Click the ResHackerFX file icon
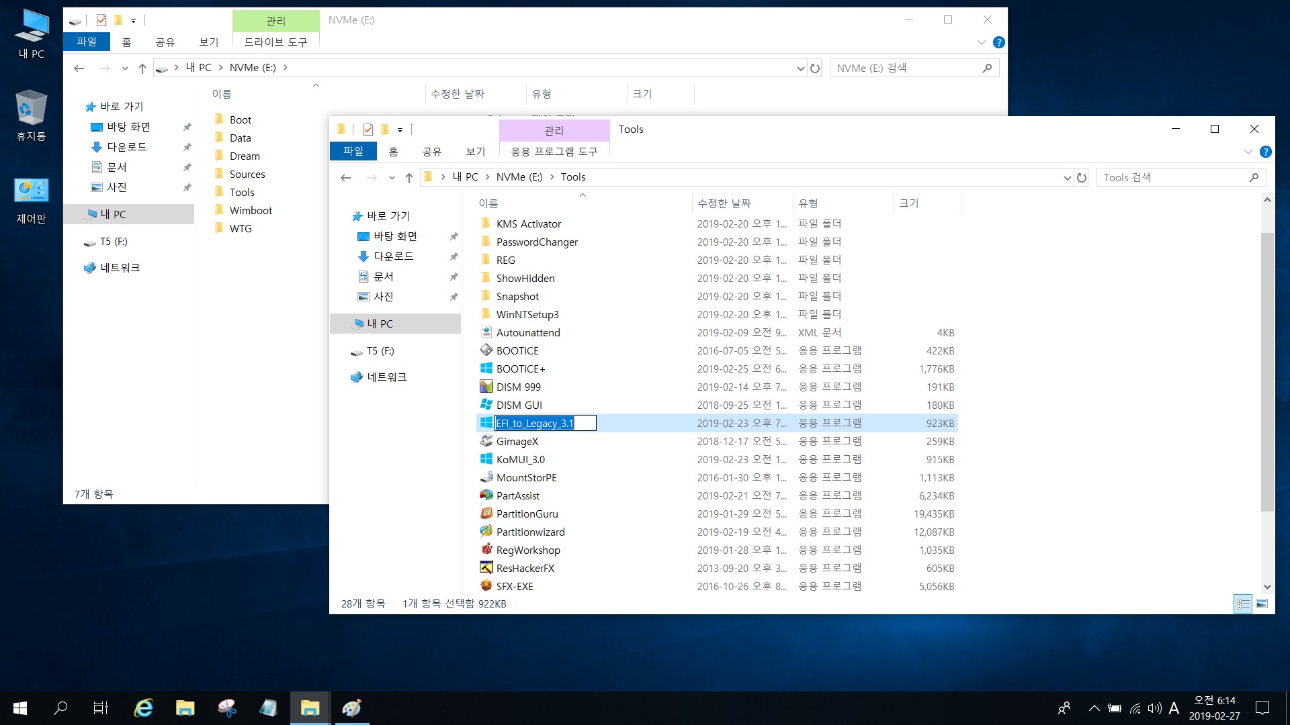This screenshot has height=725, width=1290. [x=486, y=568]
